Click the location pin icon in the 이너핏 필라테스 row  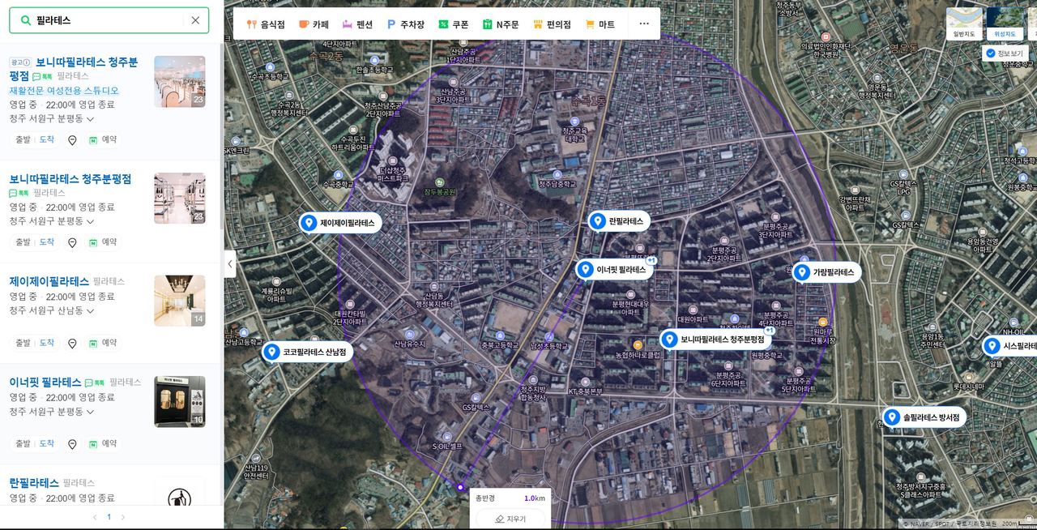[x=72, y=444]
